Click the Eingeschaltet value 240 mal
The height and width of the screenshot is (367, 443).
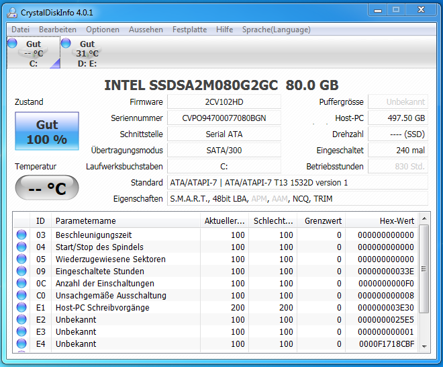click(x=398, y=151)
